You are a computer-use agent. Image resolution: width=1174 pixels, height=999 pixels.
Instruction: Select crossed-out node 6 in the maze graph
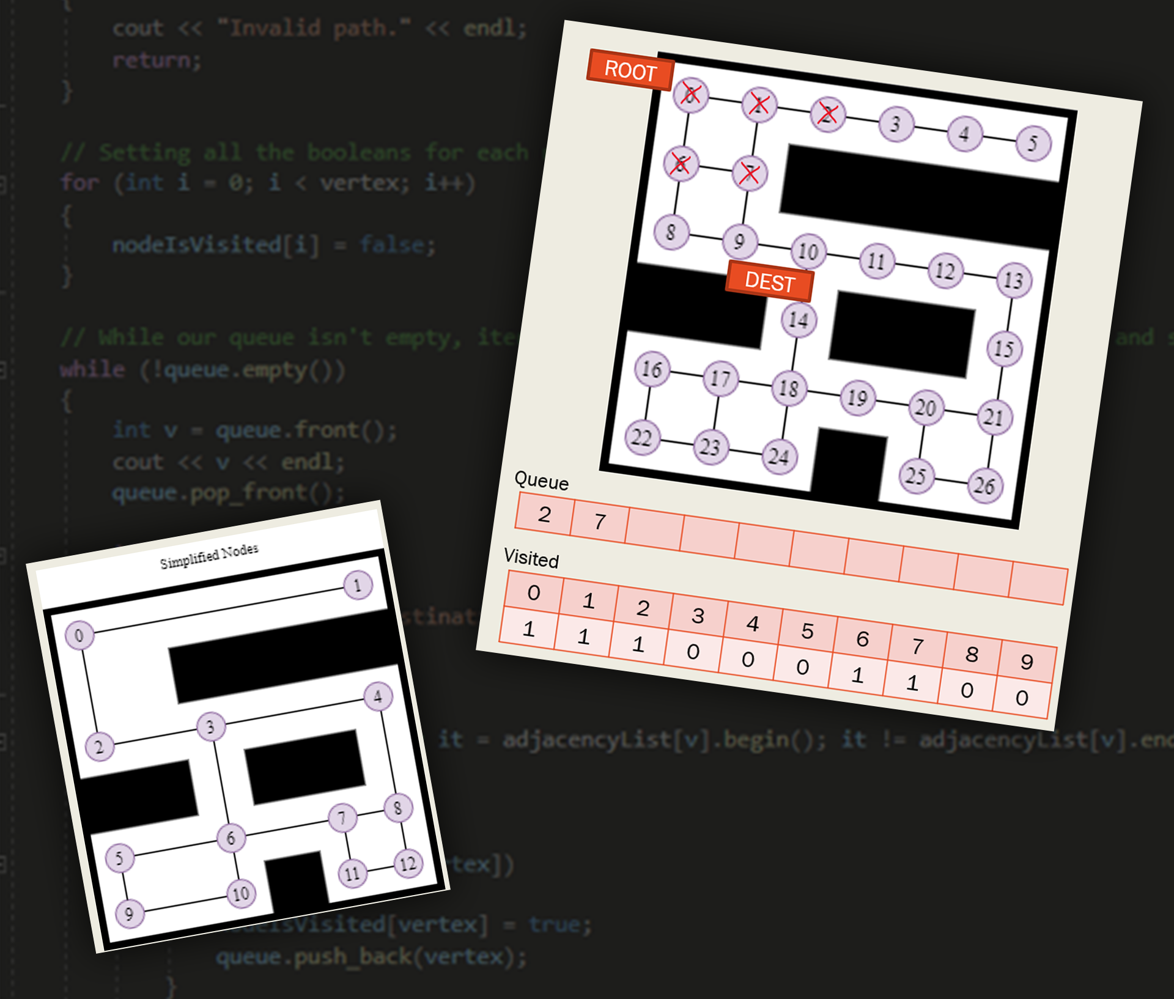click(x=681, y=164)
